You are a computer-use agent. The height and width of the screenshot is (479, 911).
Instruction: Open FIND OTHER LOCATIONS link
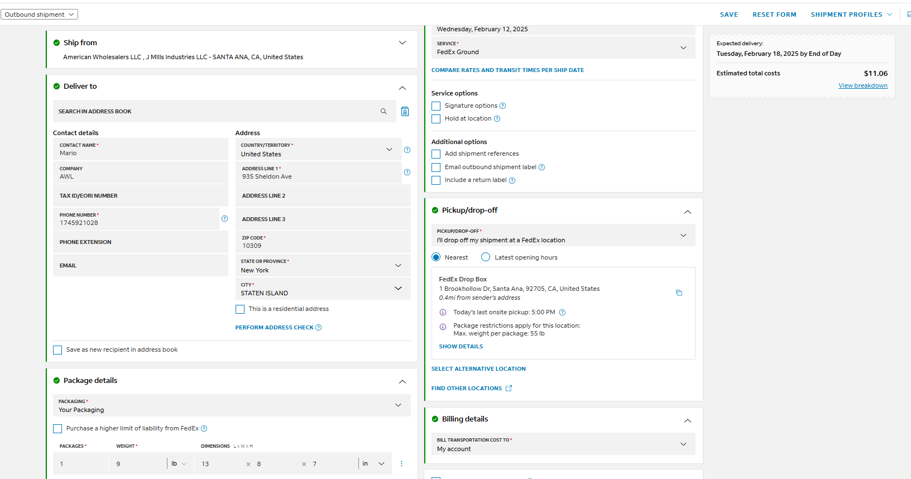472,389
